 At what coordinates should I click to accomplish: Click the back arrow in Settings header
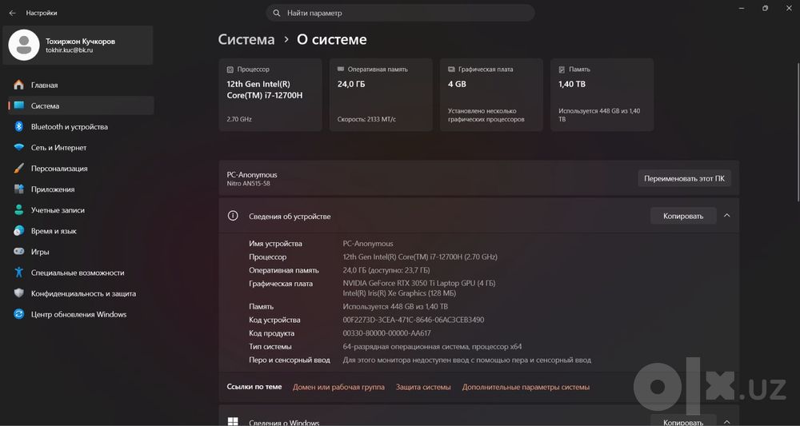pos(12,14)
